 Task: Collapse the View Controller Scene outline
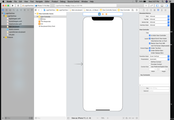click(35, 14)
